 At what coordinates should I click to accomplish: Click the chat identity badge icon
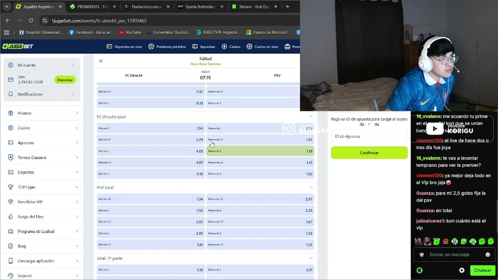pyautogui.click(x=421, y=255)
